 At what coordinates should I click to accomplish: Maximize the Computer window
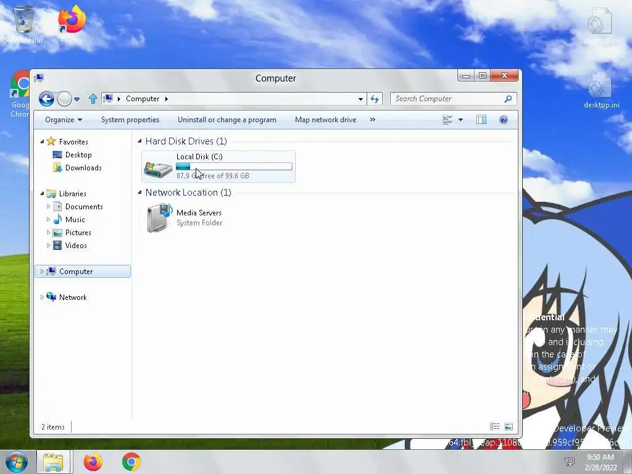pyautogui.click(x=483, y=75)
